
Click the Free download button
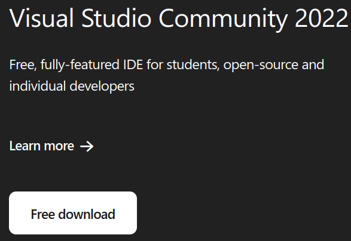click(x=73, y=213)
